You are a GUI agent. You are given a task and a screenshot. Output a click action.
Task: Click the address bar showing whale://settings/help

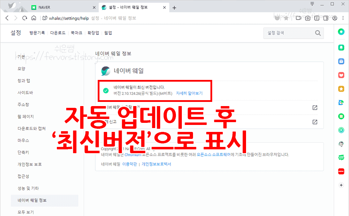coord(156,18)
